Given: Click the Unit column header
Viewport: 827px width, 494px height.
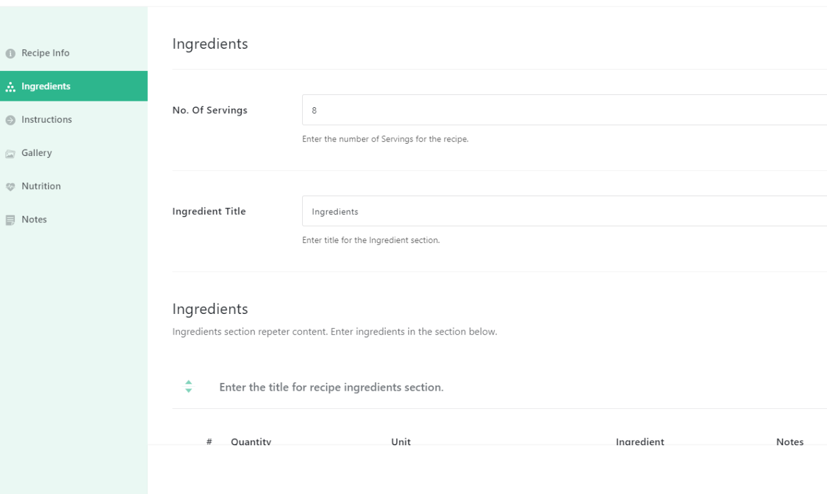Looking at the screenshot, I should coord(400,441).
